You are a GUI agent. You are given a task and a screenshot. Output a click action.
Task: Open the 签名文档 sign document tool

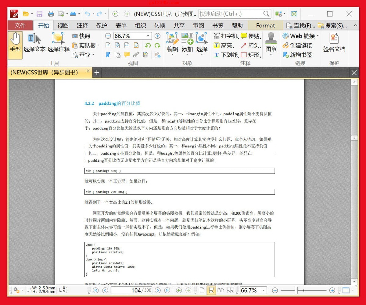(334, 45)
